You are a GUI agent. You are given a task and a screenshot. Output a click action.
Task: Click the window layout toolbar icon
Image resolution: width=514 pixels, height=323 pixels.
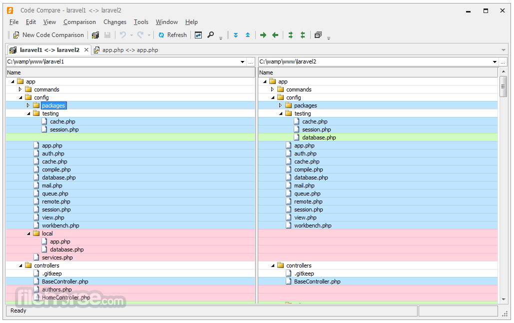click(x=318, y=35)
